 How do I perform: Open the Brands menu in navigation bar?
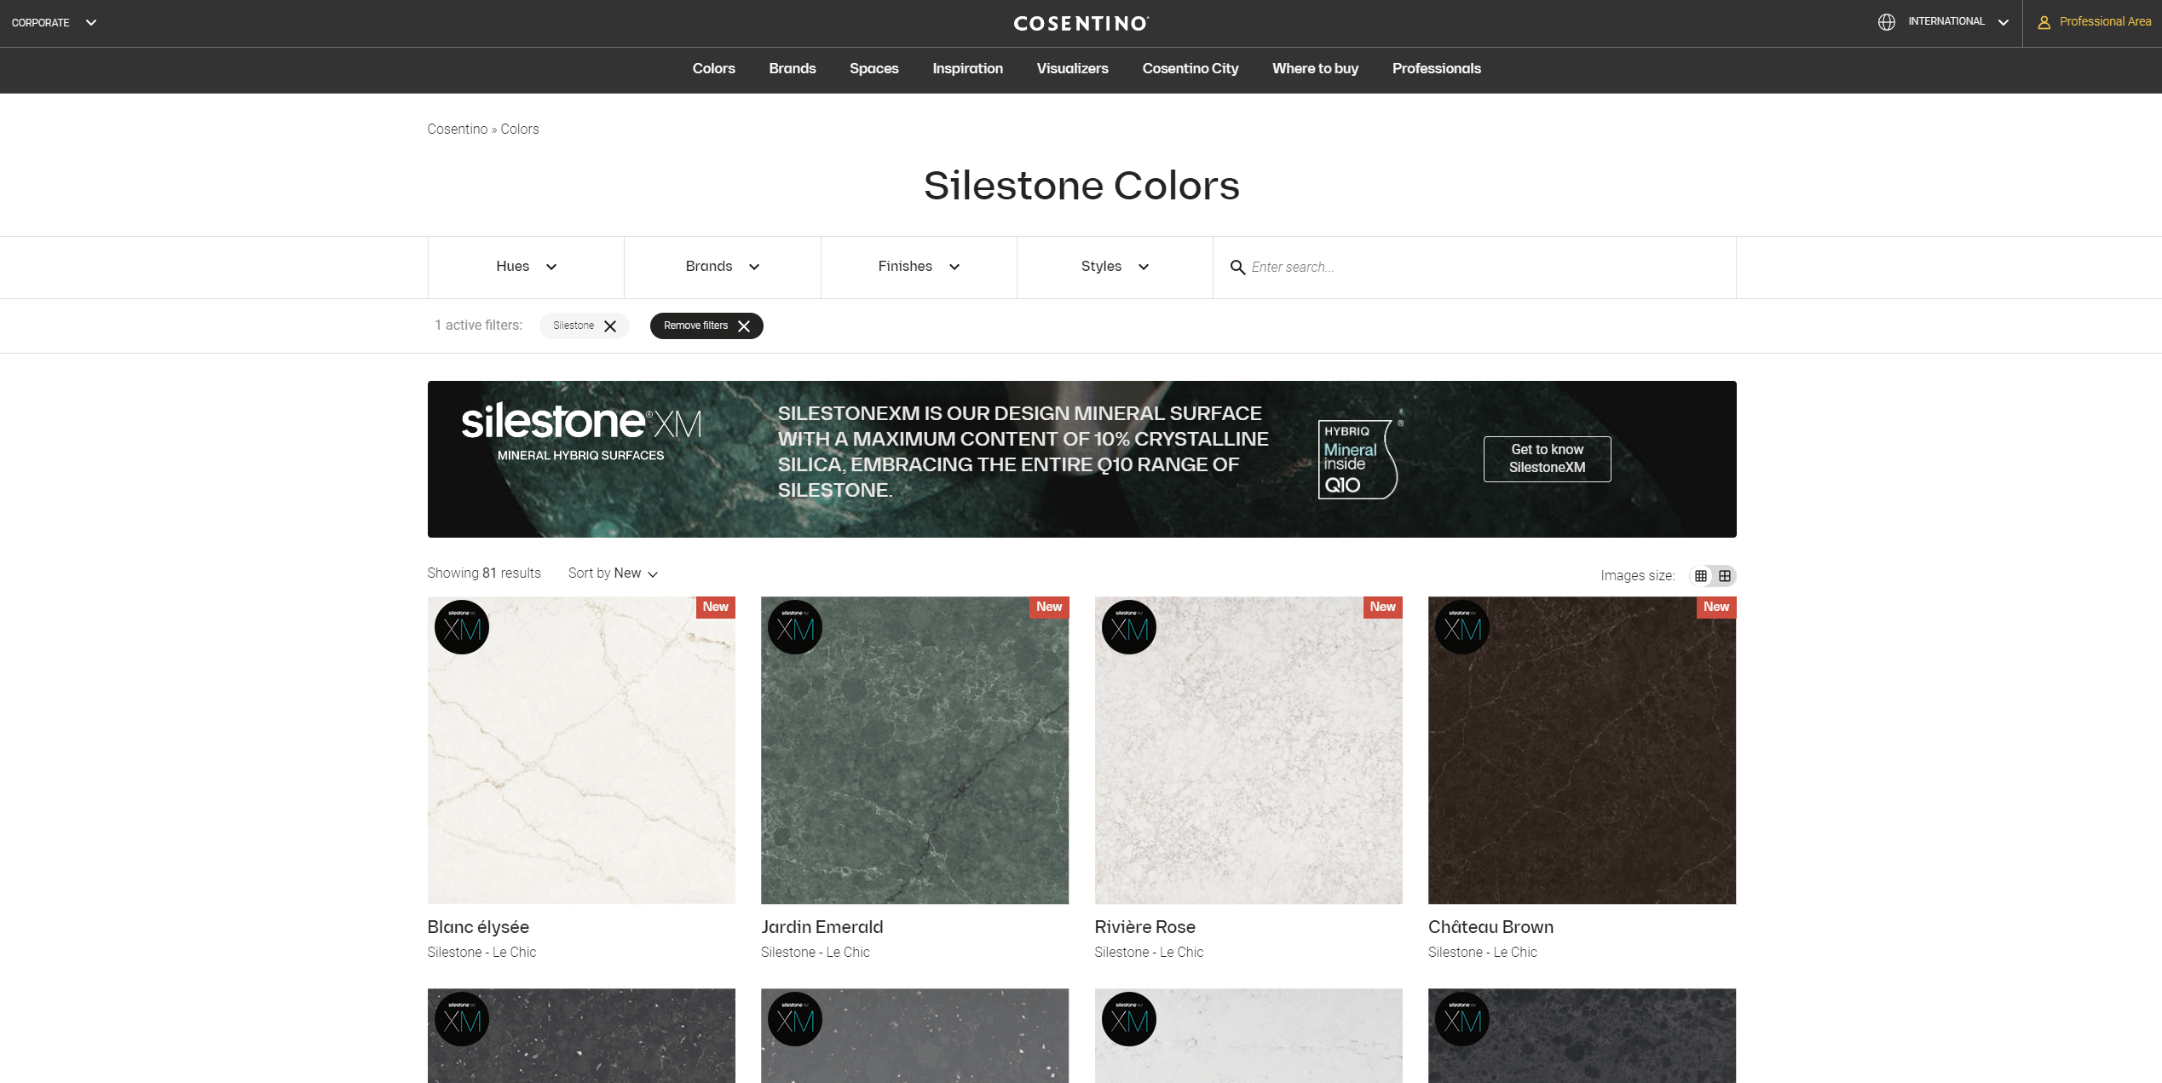pos(792,69)
